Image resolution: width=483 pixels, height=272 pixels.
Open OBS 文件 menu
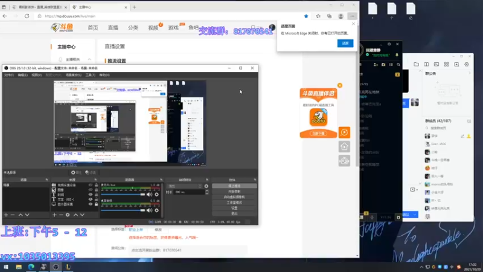8,75
